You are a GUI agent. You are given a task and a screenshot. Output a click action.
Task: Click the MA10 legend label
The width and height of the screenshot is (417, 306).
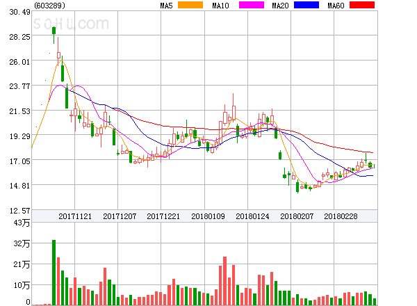(x=221, y=6)
